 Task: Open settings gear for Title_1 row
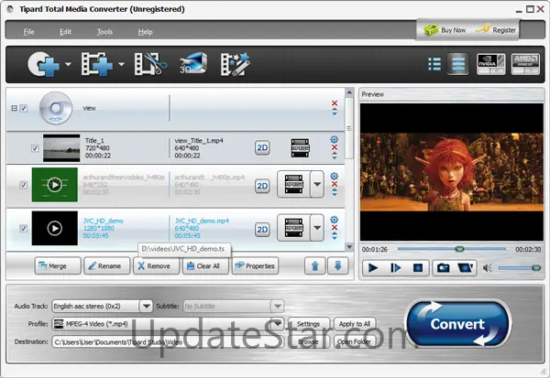click(335, 139)
